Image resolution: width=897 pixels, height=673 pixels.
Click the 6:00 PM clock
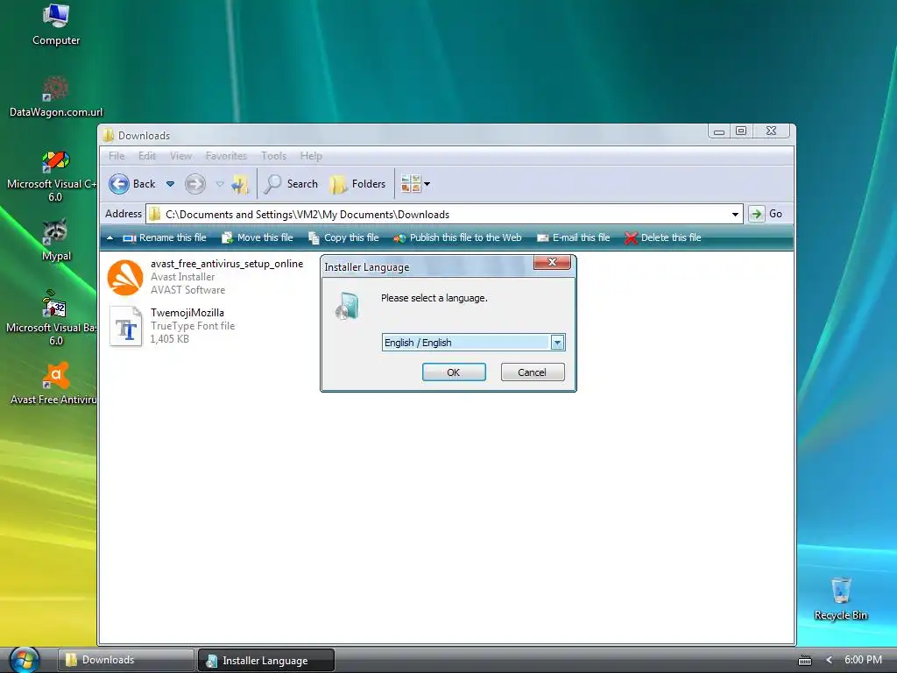coord(863,660)
